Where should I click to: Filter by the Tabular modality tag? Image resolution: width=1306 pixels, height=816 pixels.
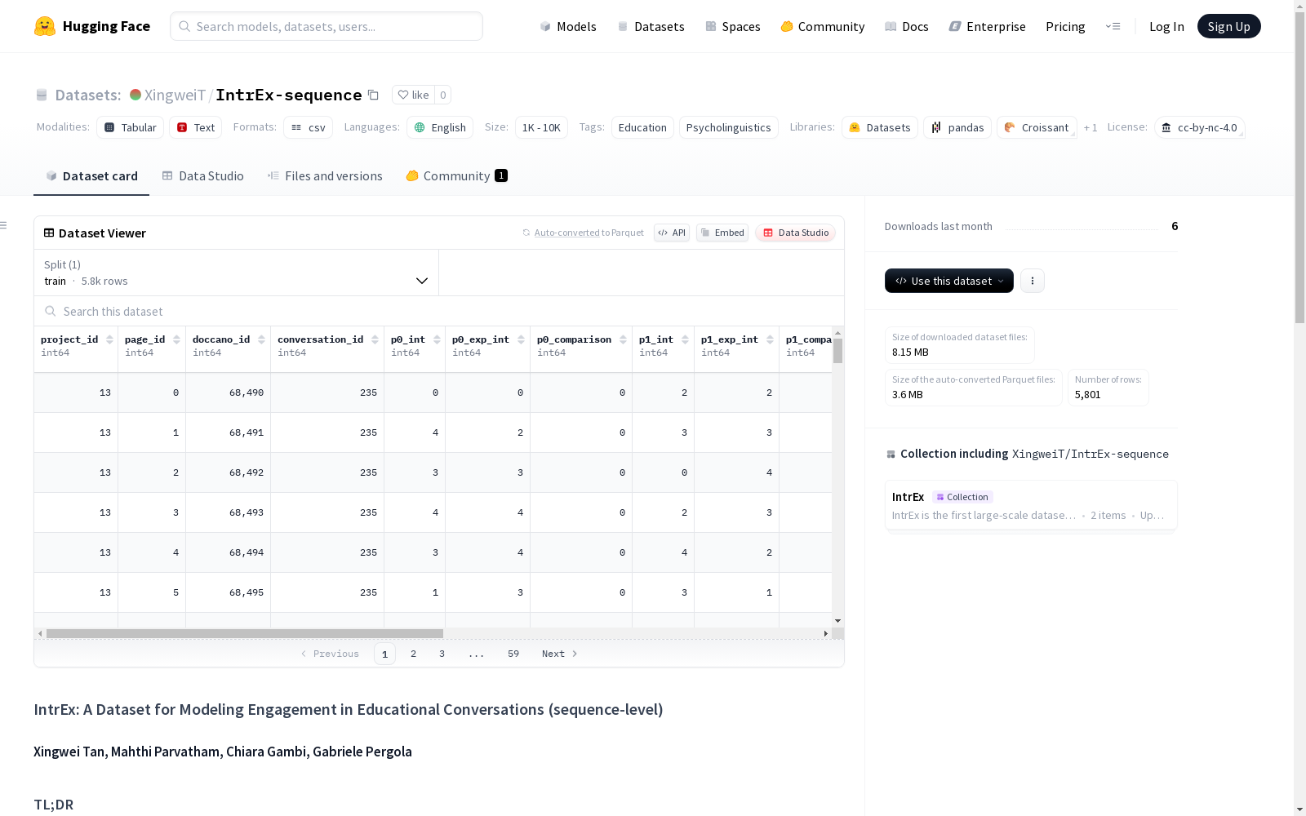pos(131,127)
